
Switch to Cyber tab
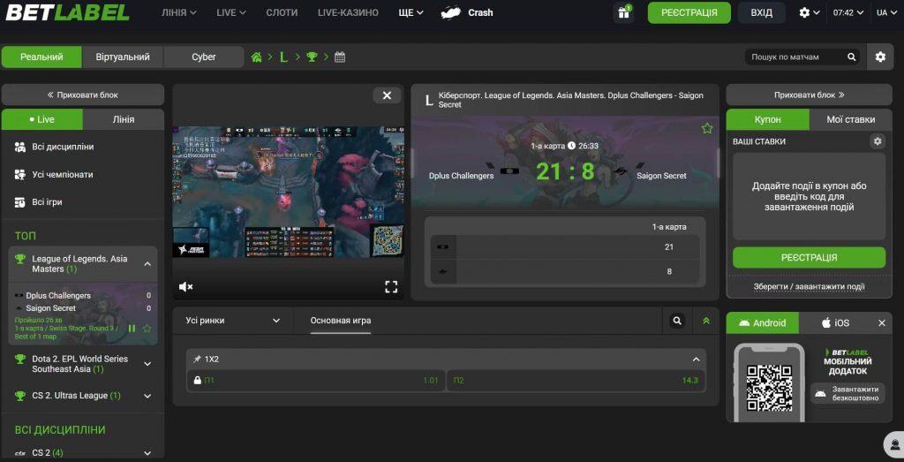click(204, 57)
